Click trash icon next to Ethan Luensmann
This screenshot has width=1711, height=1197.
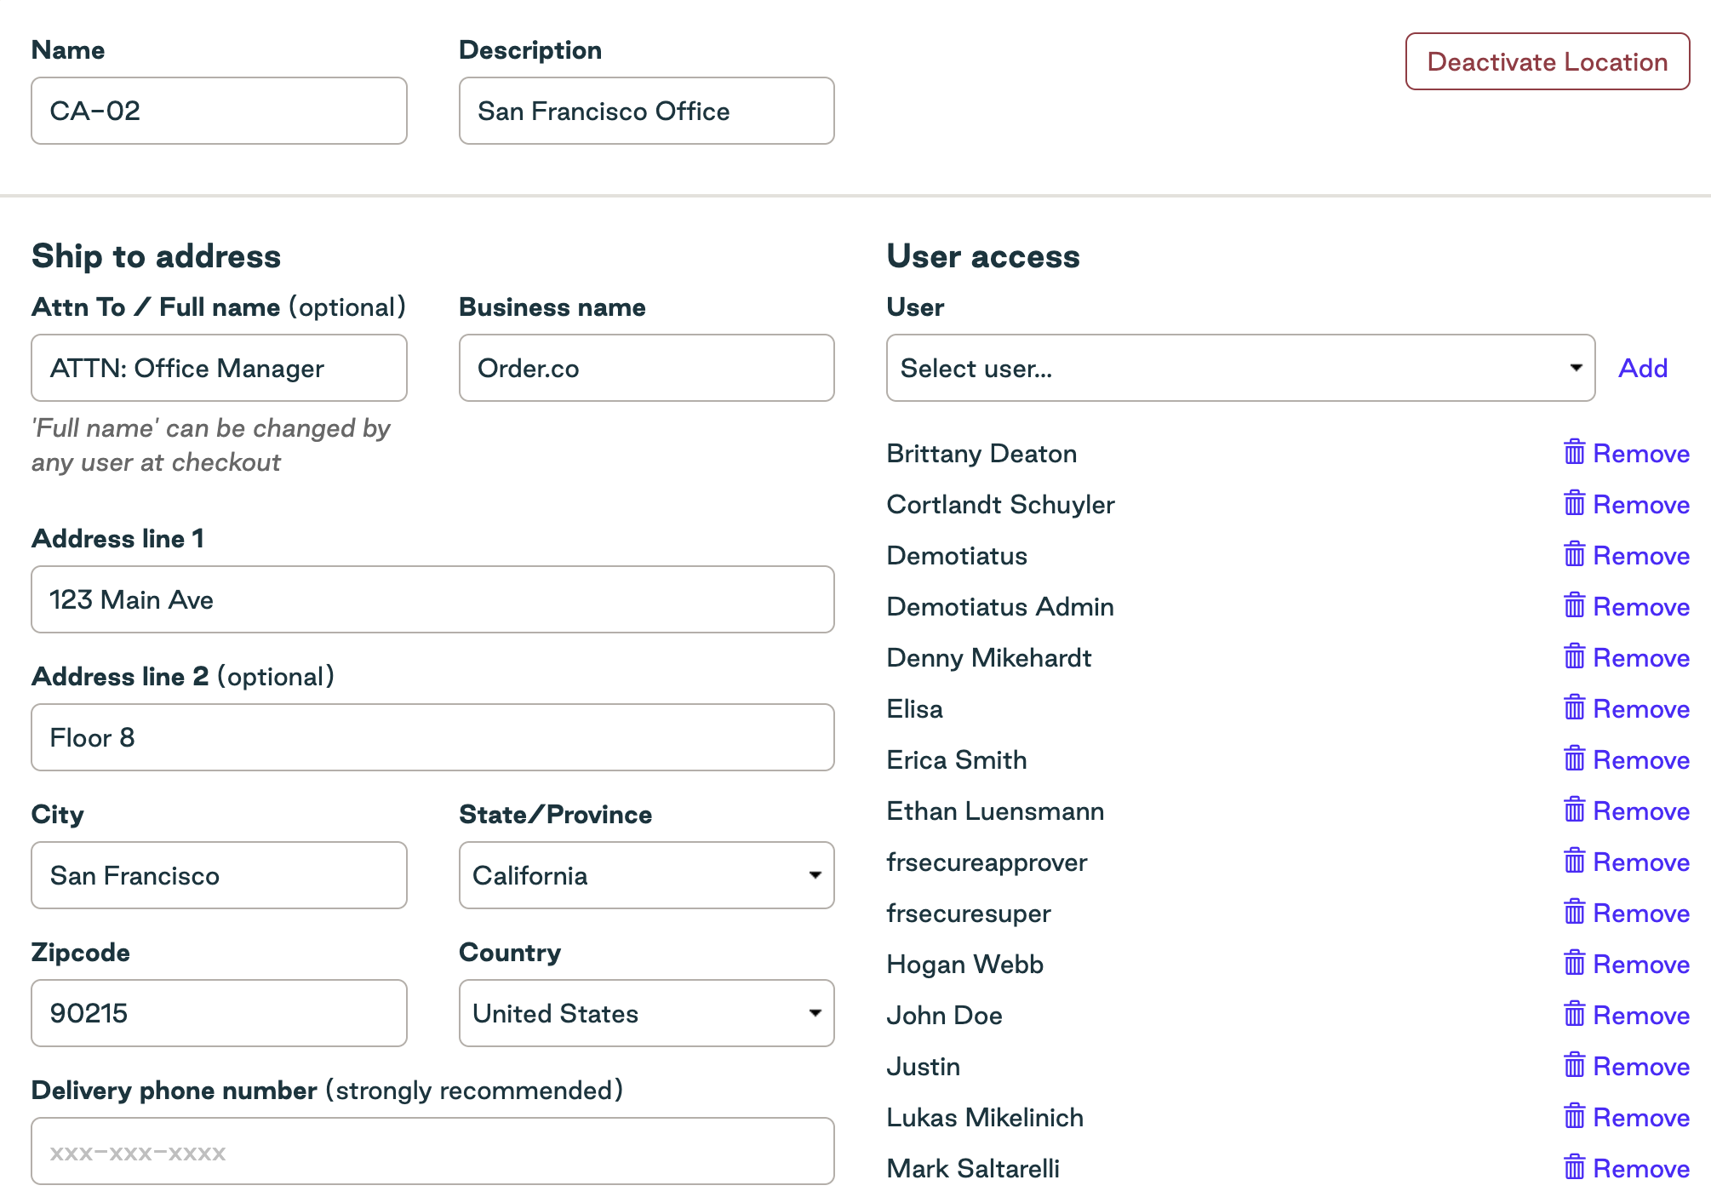coord(1574,810)
